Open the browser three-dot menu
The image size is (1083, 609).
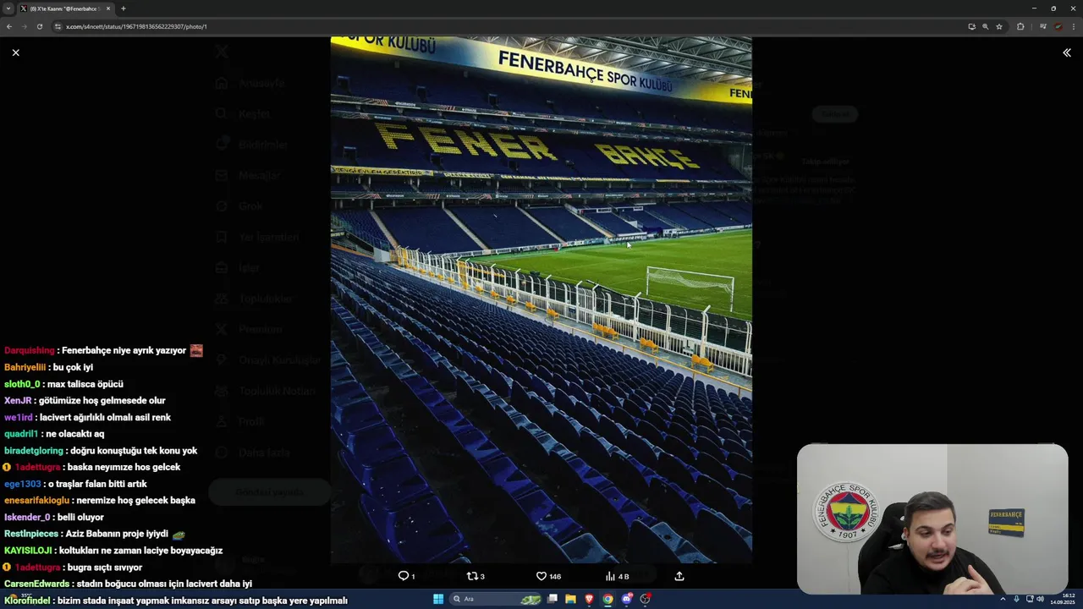click(x=1073, y=26)
